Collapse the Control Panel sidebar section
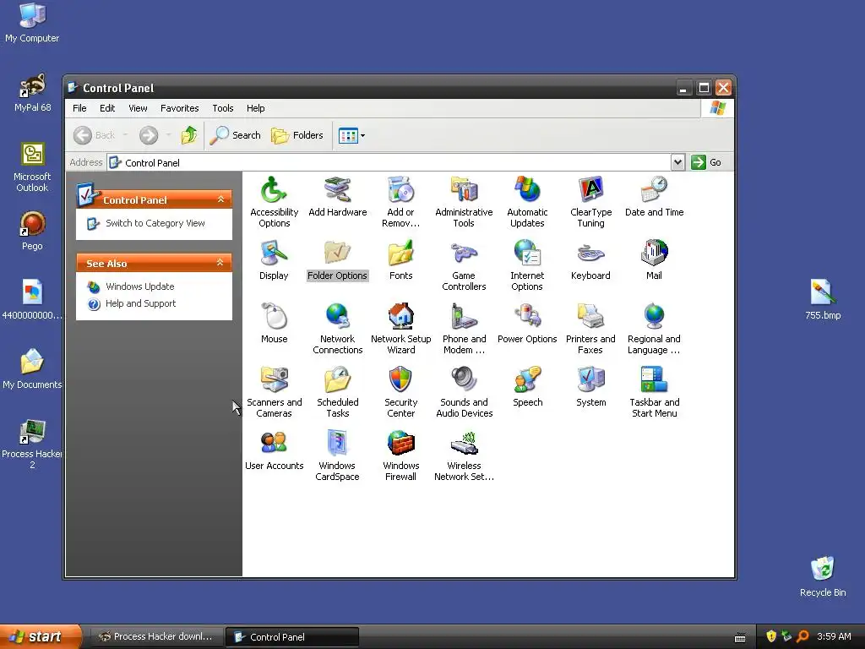Viewport: 865px width, 649px height. pyautogui.click(x=220, y=199)
